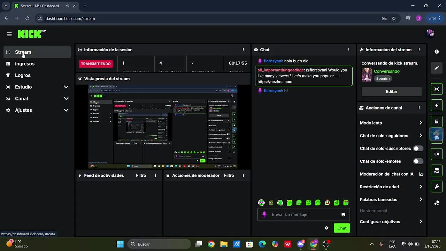446x251 pixels.
Task: Click the browser address bar URL
Action: [70, 18]
